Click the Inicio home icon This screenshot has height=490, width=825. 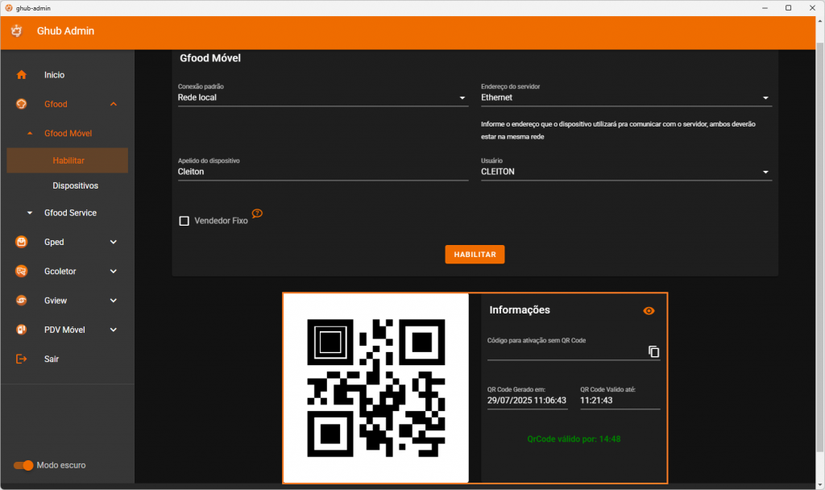22,75
